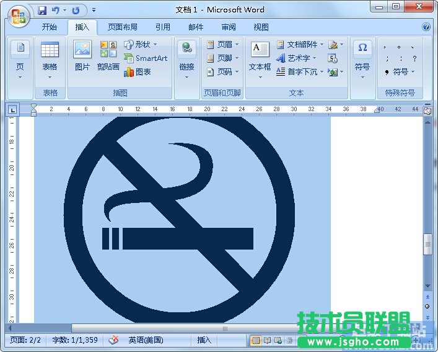Click the 表格 table button
438x352 pixels.
pos(50,60)
